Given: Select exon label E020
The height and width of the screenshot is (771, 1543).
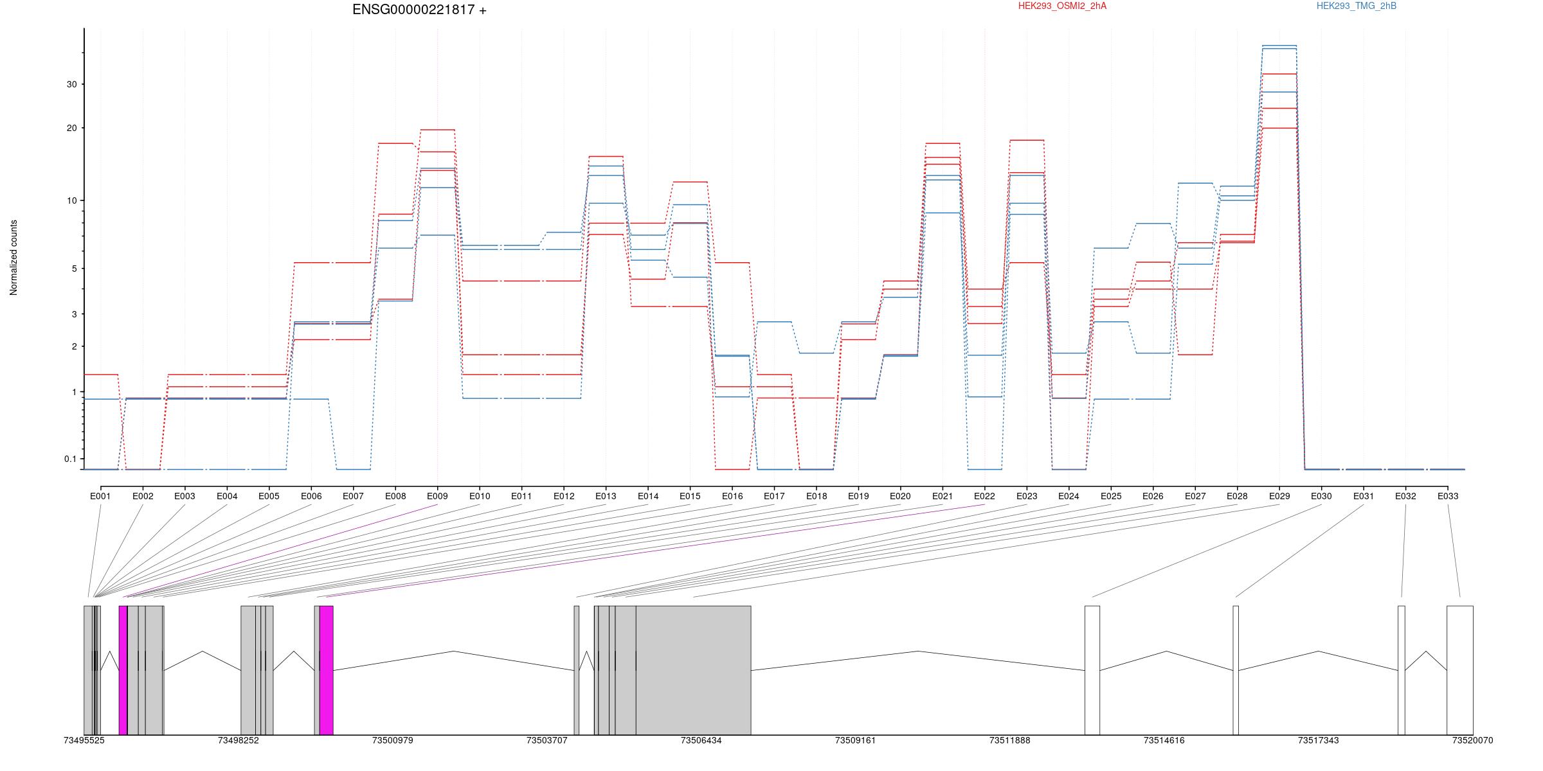Looking at the screenshot, I should point(900,496).
